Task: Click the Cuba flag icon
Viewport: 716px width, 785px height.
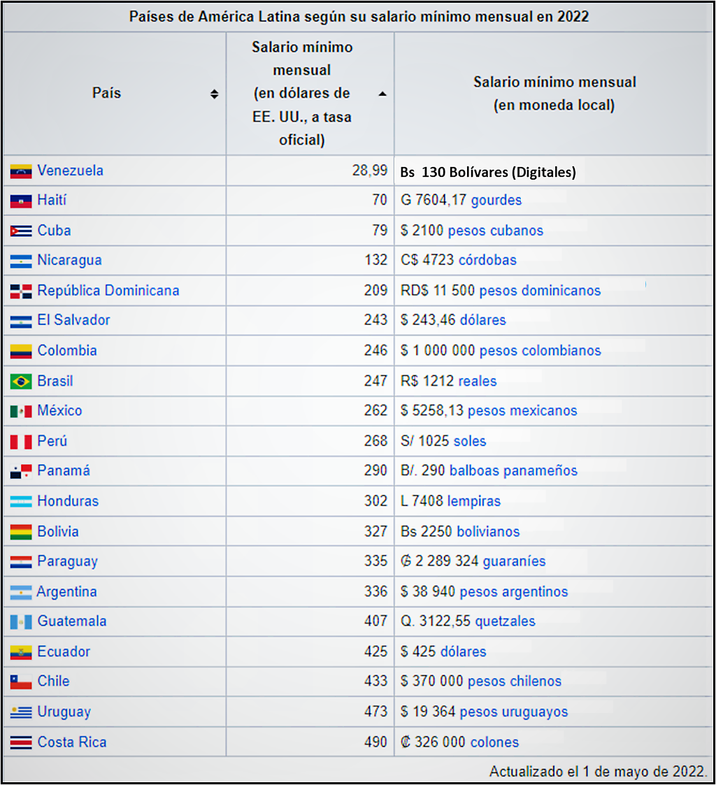Action: (x=21, y=231)
